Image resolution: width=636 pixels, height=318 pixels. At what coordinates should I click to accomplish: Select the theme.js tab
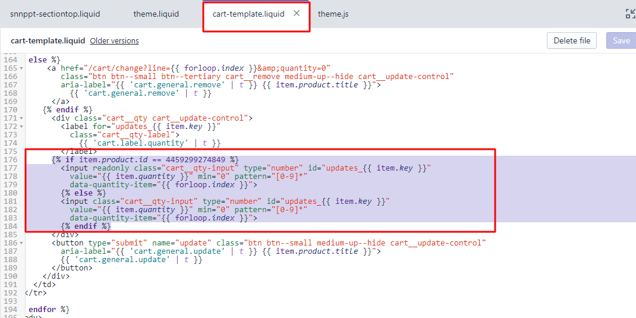(333, 14)
